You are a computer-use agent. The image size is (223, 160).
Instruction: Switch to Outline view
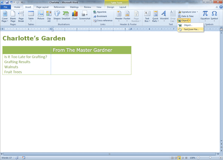(183, 158)
